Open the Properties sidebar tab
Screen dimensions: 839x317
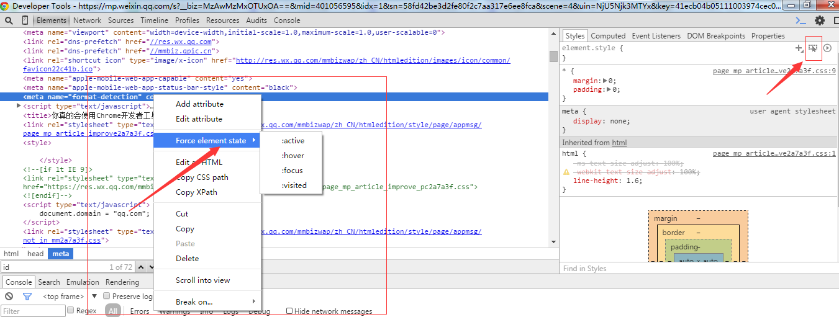pyautogui.click(x=768, y=36)
